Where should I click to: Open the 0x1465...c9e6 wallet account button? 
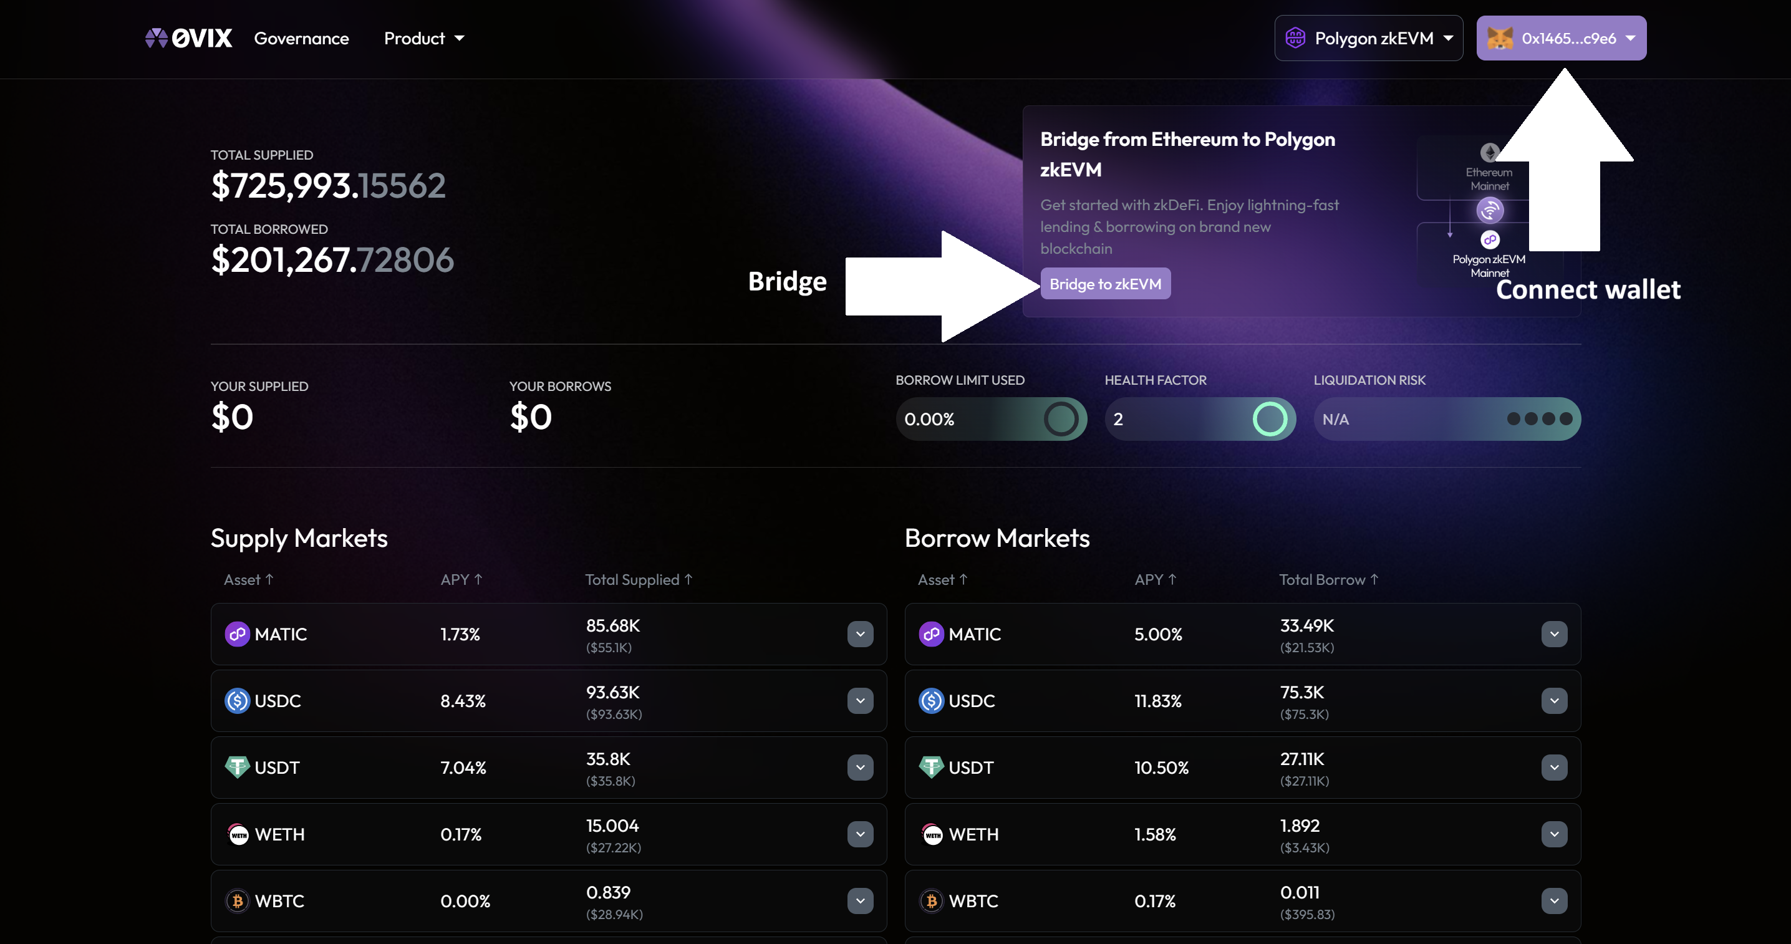coord(1562,38)
